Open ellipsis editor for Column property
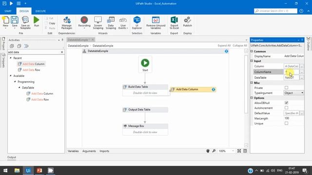This screenshot has width=312, height=175. (302, 66)
